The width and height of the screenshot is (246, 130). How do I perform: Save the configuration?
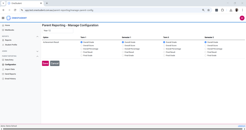click(x=45, y=63)
